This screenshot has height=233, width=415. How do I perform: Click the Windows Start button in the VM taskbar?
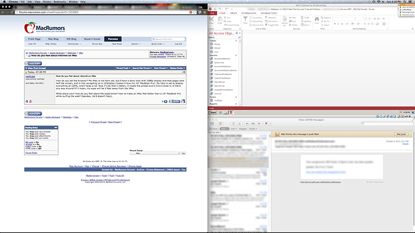click(x=212, y=112)
